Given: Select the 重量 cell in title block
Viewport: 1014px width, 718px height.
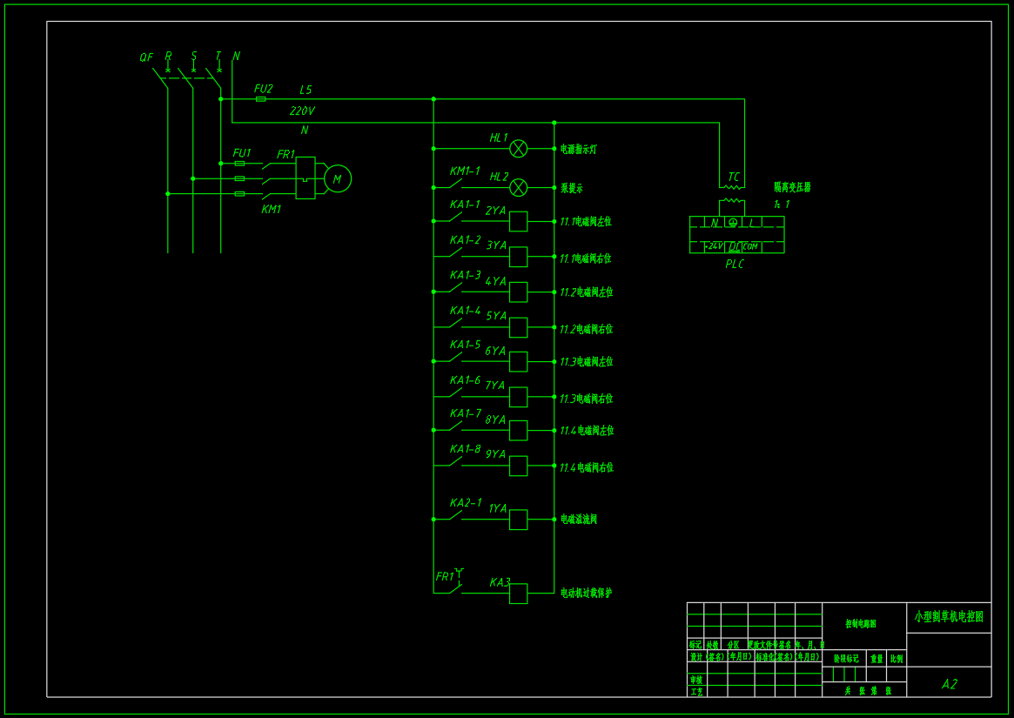Looking at the screenshot, I should 876,659.
